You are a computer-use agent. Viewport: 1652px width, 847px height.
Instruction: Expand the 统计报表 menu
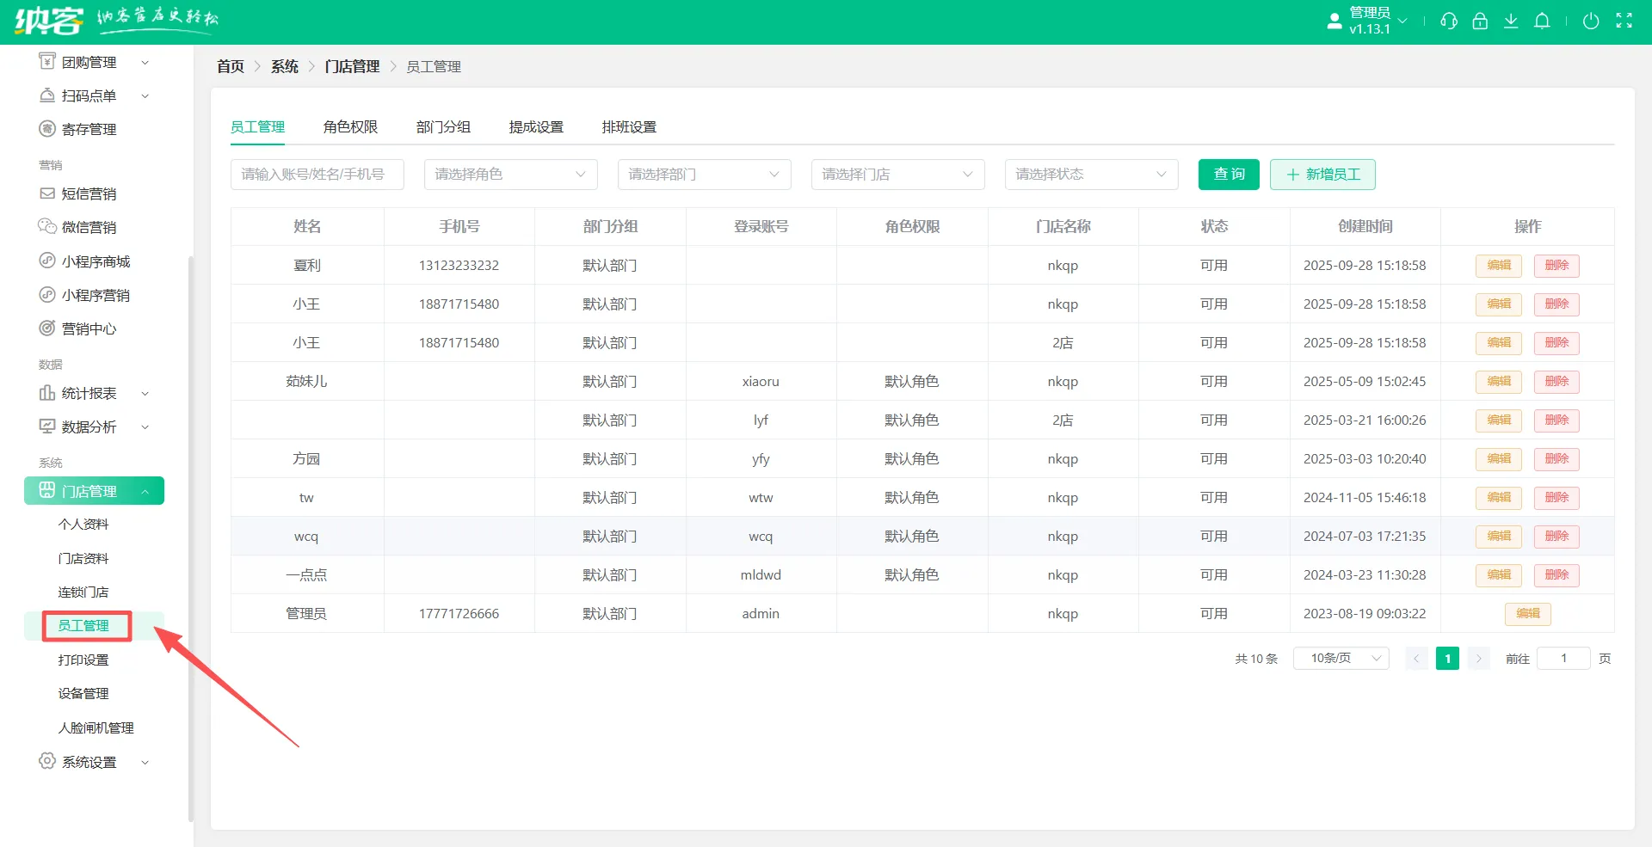click(x=94, y=393)
